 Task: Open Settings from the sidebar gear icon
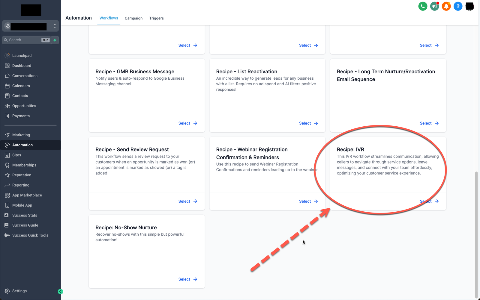tap(7, 291)
